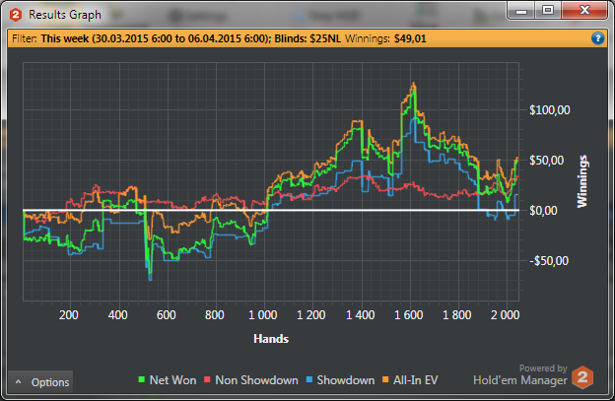Expand the Options panel
Screen dimensions: 615x401
(40, 382)
